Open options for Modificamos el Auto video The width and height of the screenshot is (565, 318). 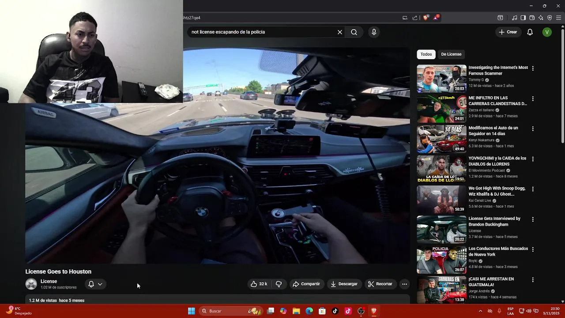[533, 129]
